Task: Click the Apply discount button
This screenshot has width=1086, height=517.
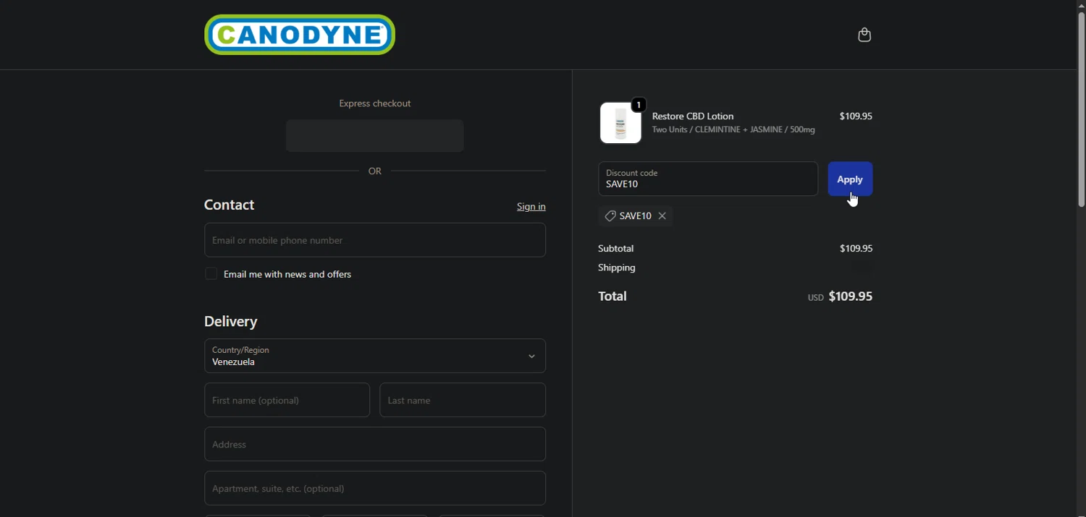Action: pos(850,179)
